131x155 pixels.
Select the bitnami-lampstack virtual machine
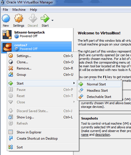(36, 35)
